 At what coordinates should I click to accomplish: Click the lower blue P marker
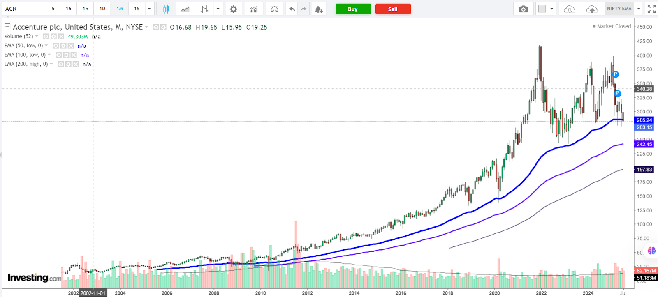pyautogui.click(x=618, y=94)
